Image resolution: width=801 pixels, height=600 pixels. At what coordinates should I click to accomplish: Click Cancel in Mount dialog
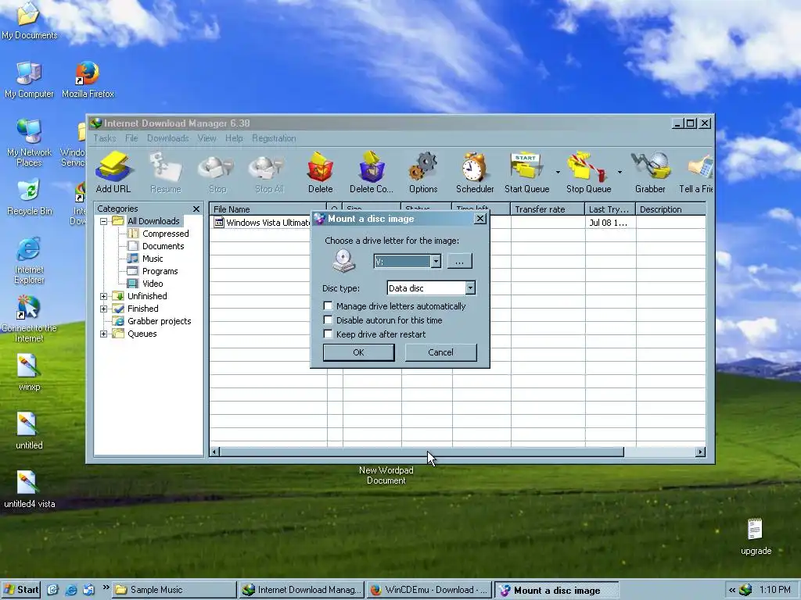tap(441, 352)
